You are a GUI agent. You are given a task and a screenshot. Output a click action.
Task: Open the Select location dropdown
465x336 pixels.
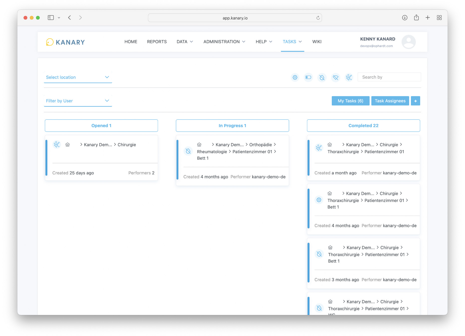pos(78,77)
